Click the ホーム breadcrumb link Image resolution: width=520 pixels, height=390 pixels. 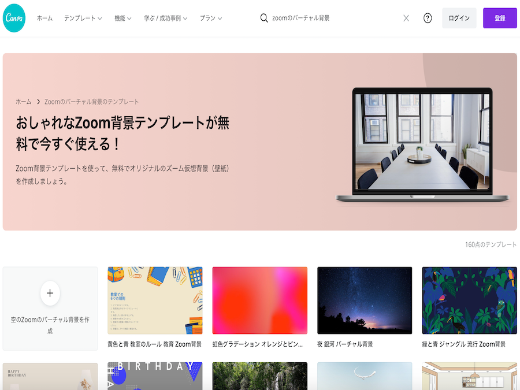[x=24, y=102]
